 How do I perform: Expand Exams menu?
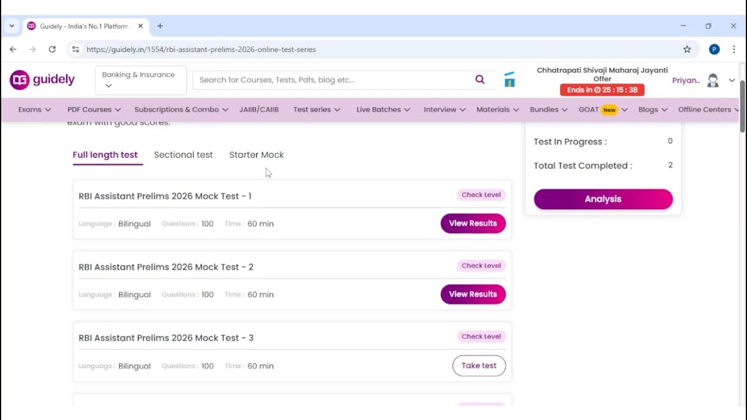pyautogui.click(x=34, y=110)
